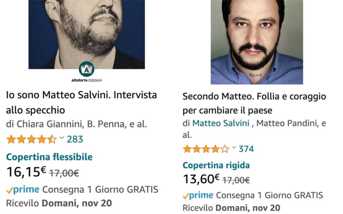Expand the rating dropdown next to 374
Viewport: 343px width, 214px height.
(234, 148)
